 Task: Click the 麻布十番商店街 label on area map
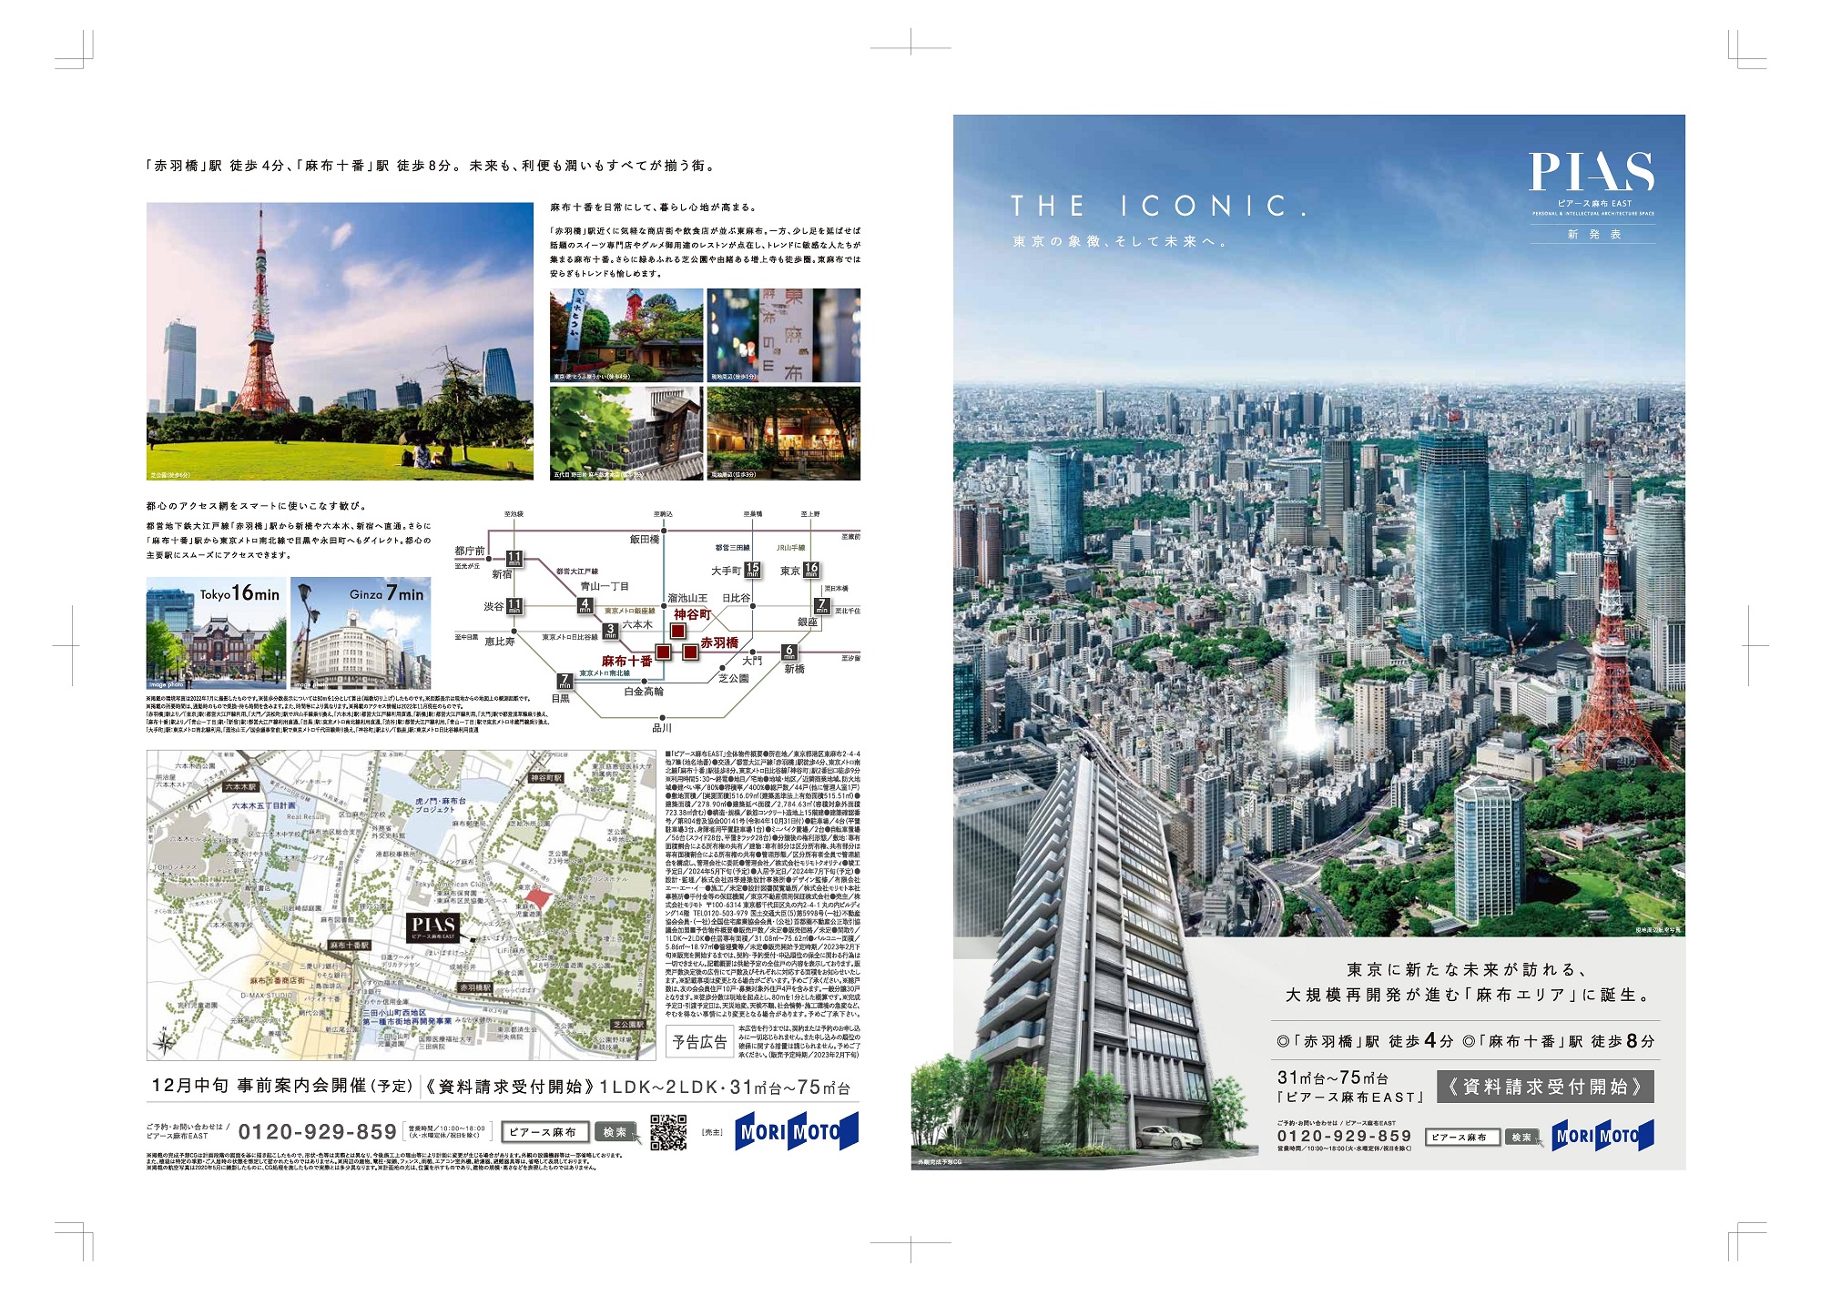[x=278, y=982]
